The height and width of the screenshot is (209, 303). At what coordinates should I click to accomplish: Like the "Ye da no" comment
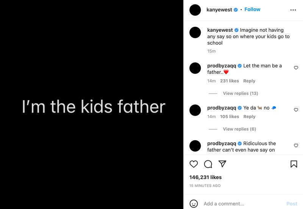[296, 110]
